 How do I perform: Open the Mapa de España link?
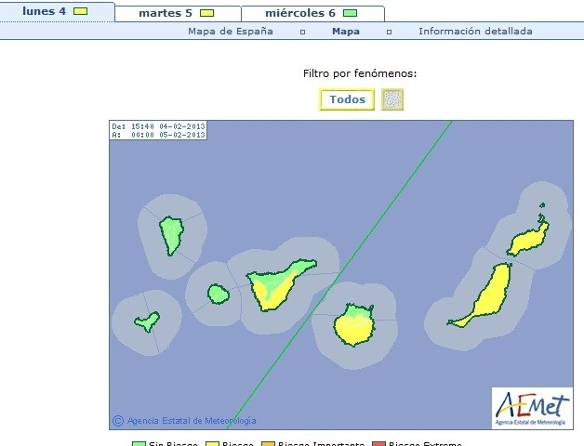(231, 31)
